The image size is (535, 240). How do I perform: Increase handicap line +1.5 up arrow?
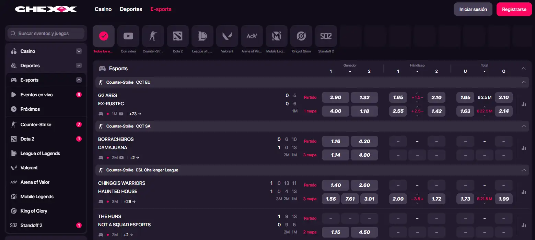(x=417, y=93)
